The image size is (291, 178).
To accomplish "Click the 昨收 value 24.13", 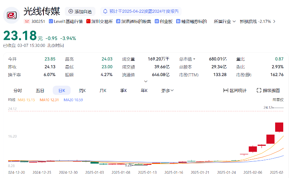I will point(50,67).
